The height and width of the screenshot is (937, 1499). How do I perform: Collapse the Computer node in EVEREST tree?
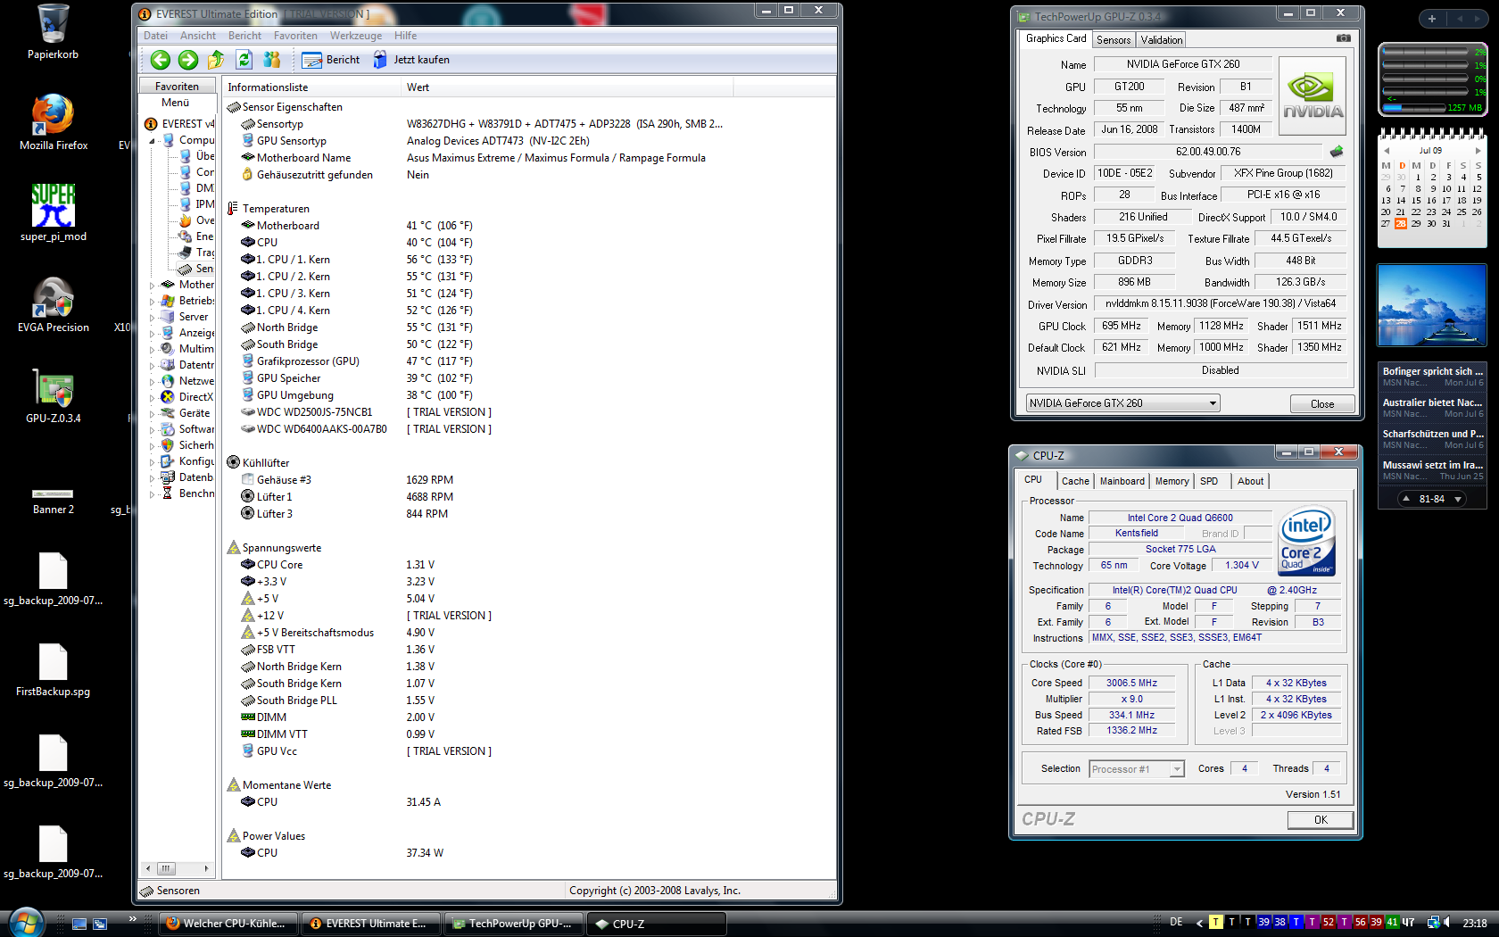[x=153, y=141]
